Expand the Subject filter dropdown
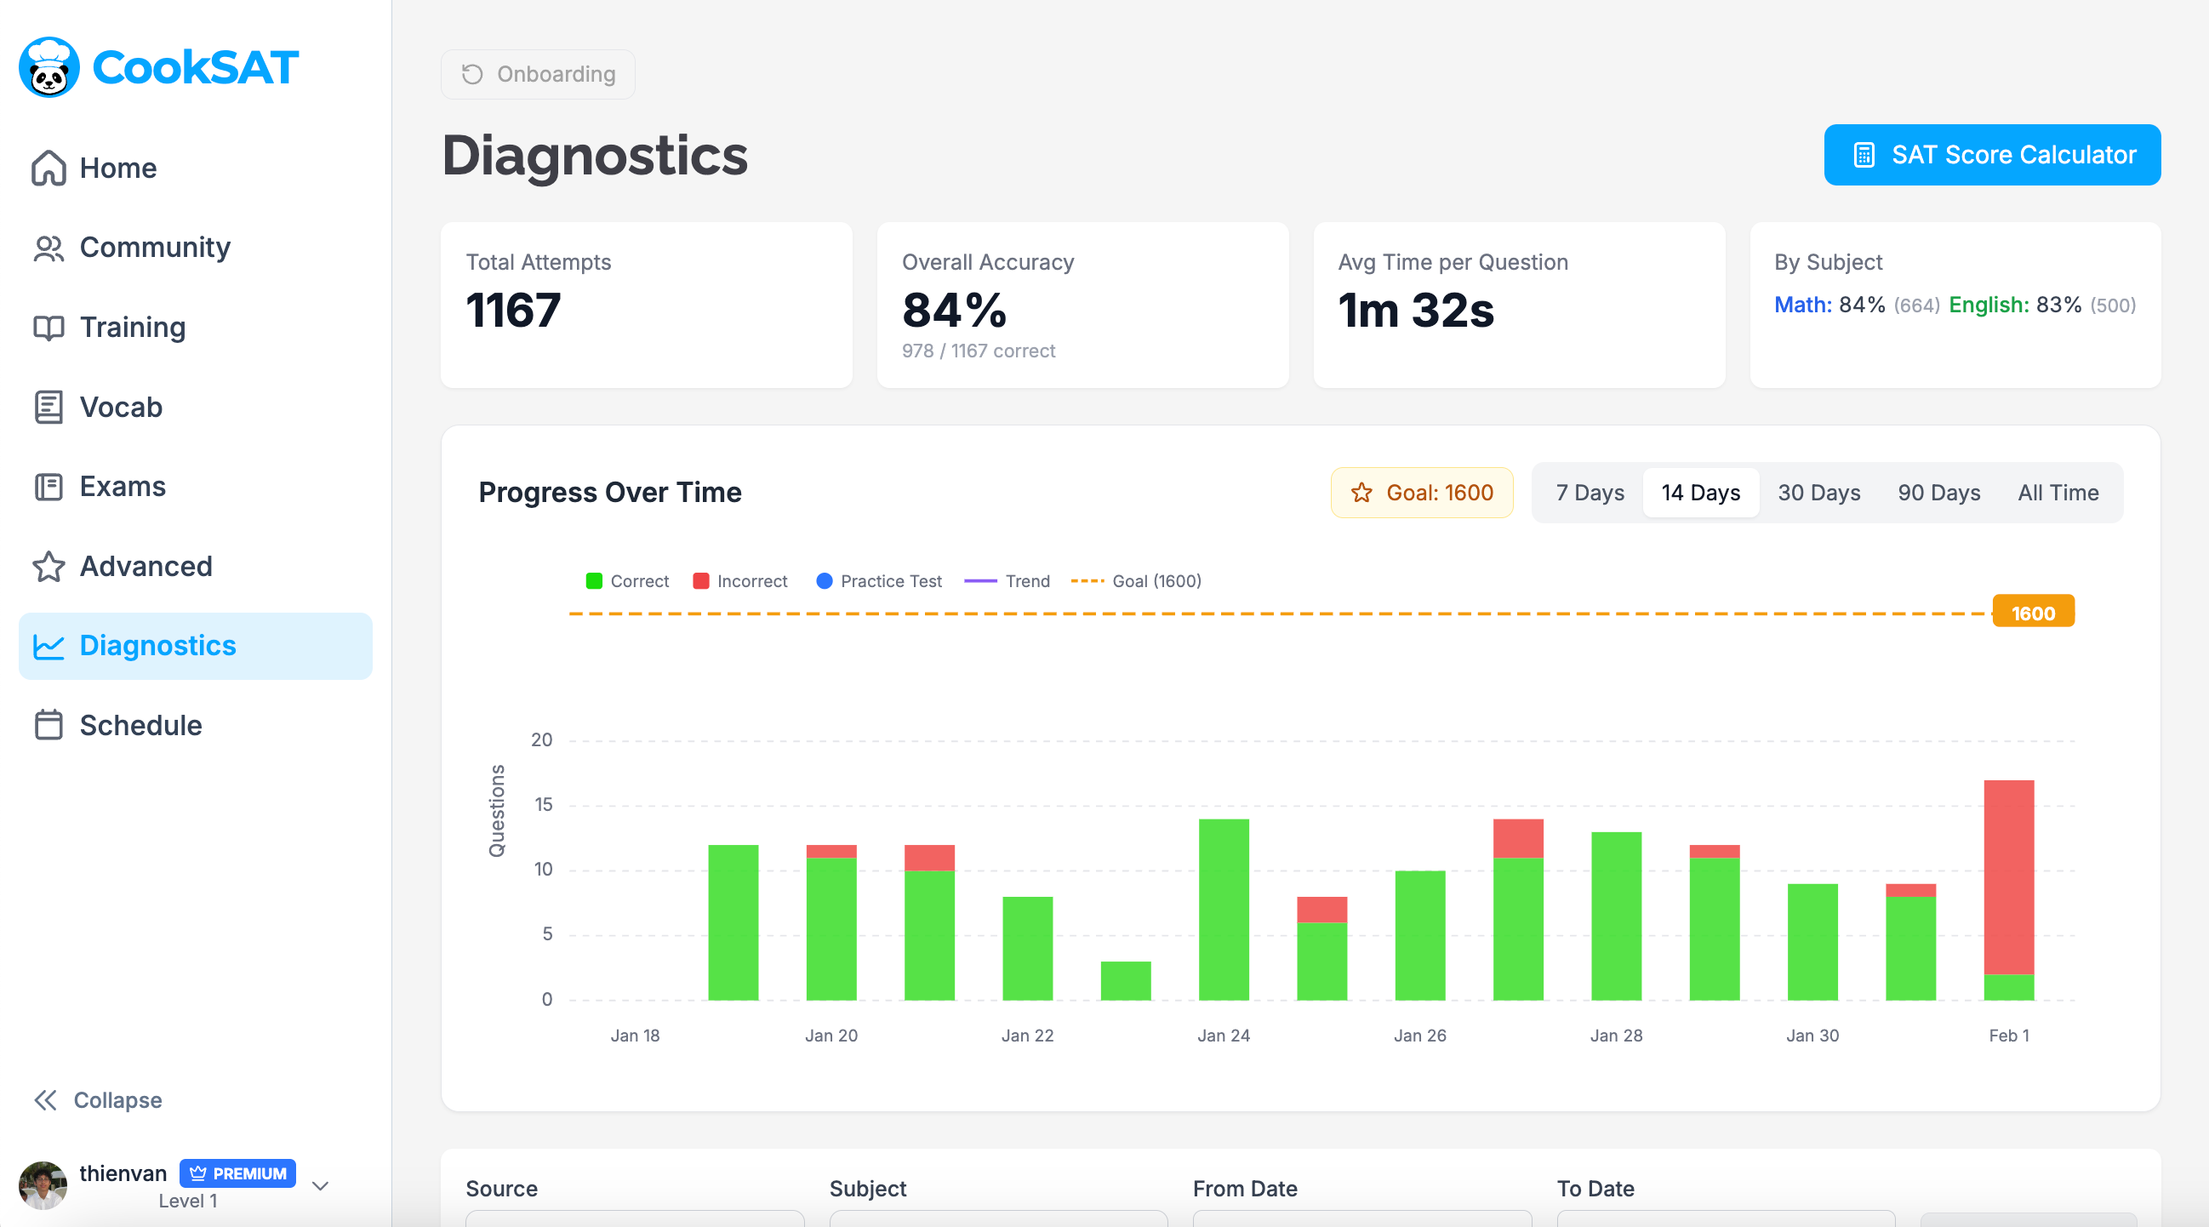This screenshot has width=2209, height=1227. [999, 1221]
